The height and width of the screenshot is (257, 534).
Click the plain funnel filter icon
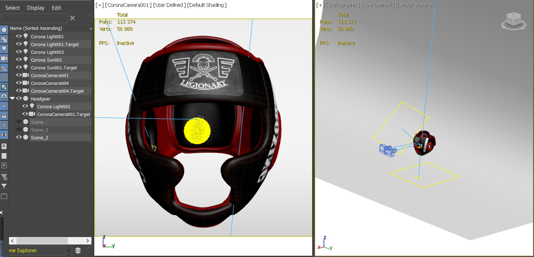(x=4, y=186)
